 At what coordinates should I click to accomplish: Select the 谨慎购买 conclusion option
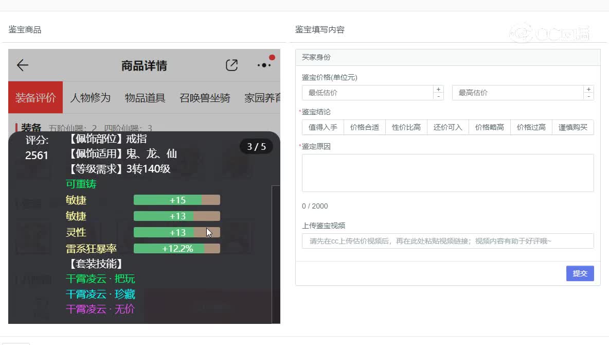[573, 127]
